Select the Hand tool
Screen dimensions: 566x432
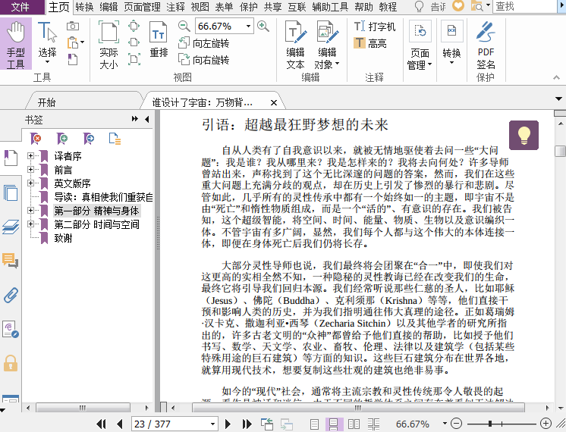click(x=15, y=44)
